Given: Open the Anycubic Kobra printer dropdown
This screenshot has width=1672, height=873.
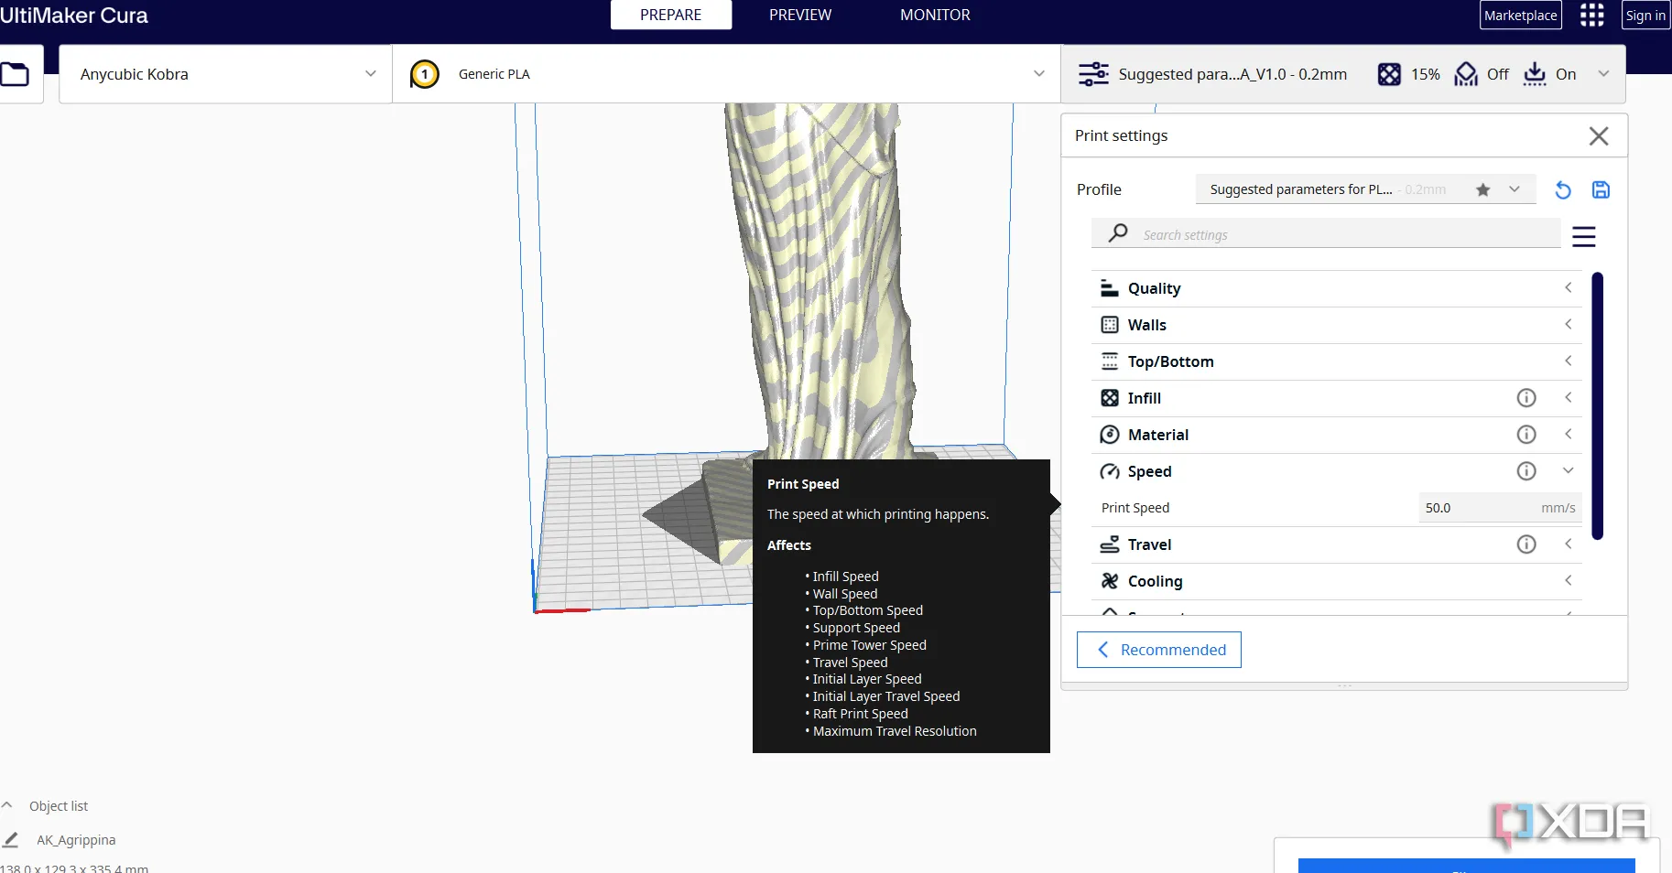Looking at the screenshot, I should [x=225, y=74].
